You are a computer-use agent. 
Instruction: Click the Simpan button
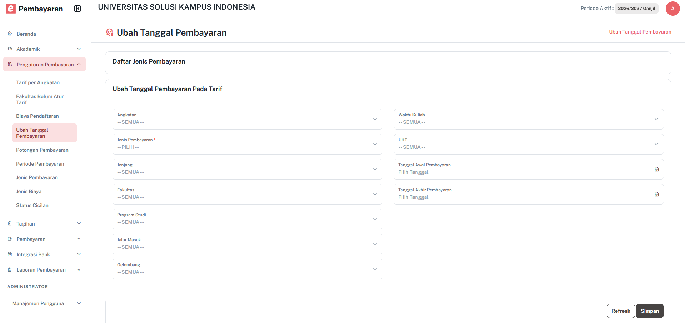(x=650, y=311)
